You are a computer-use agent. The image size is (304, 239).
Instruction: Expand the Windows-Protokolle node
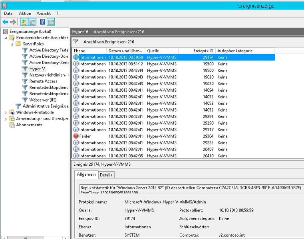coord(6,113)
